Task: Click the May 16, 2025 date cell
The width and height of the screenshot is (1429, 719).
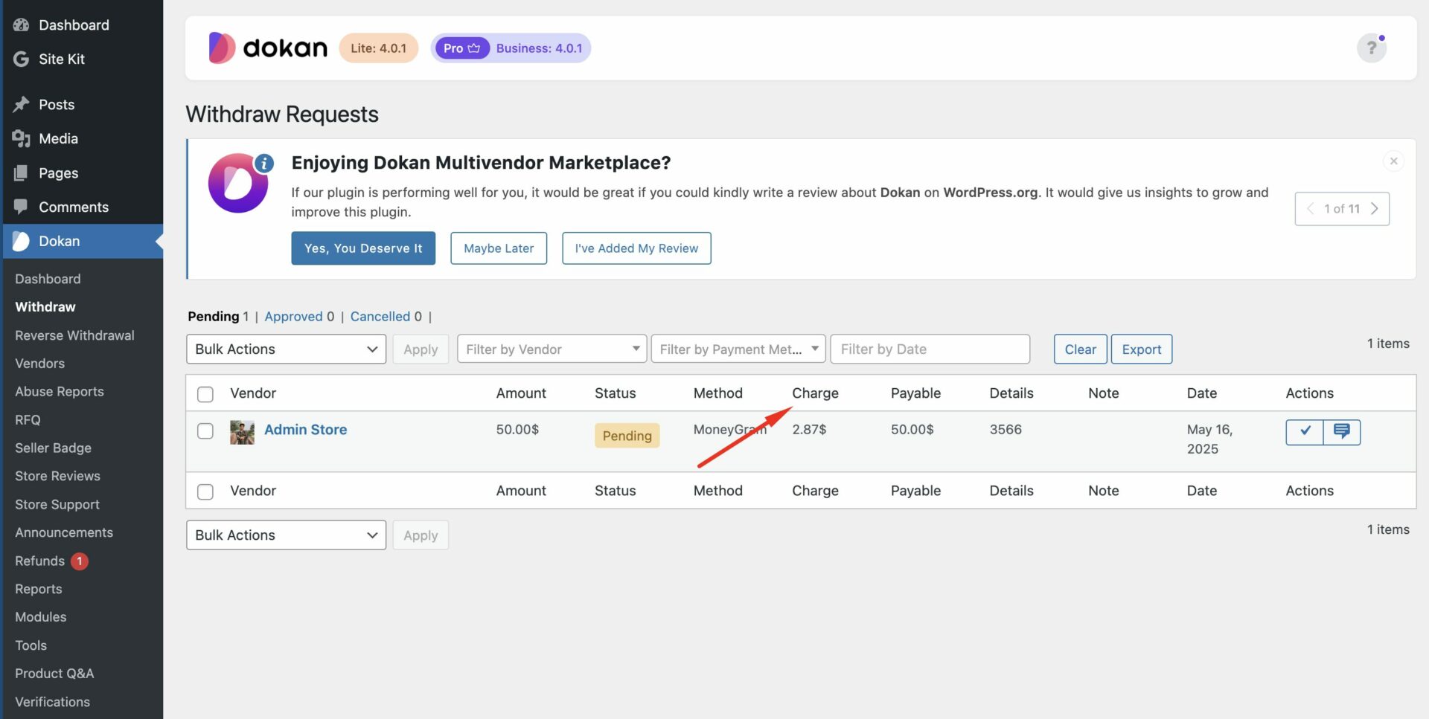Action: point(1209,439)
